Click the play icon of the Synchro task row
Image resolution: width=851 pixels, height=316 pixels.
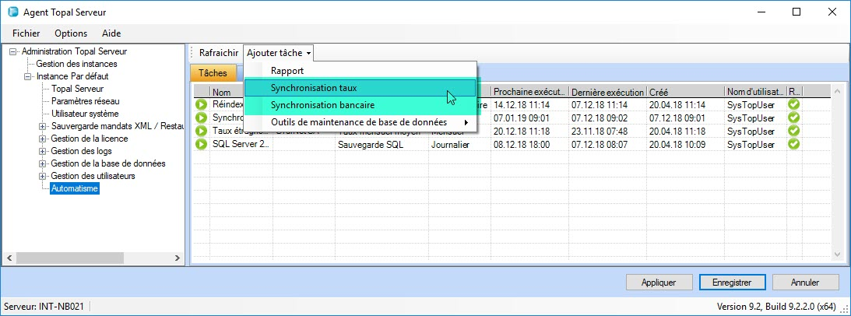[x=201, y=118]
